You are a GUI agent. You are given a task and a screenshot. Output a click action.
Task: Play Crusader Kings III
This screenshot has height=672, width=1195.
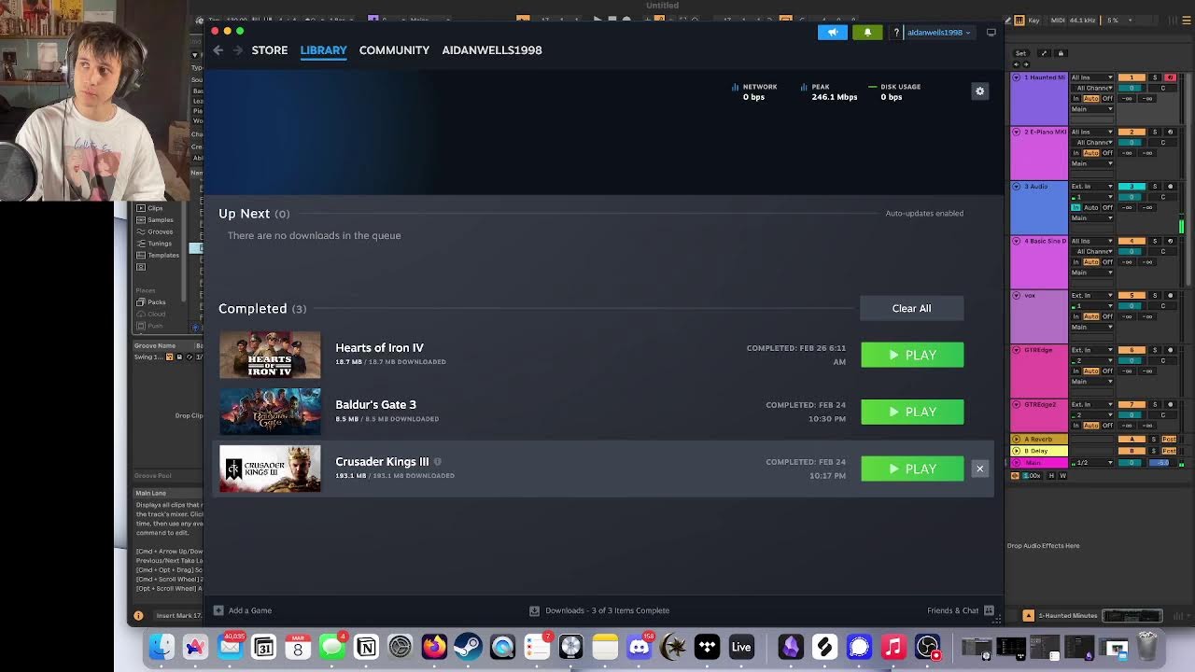click(912, 469)
